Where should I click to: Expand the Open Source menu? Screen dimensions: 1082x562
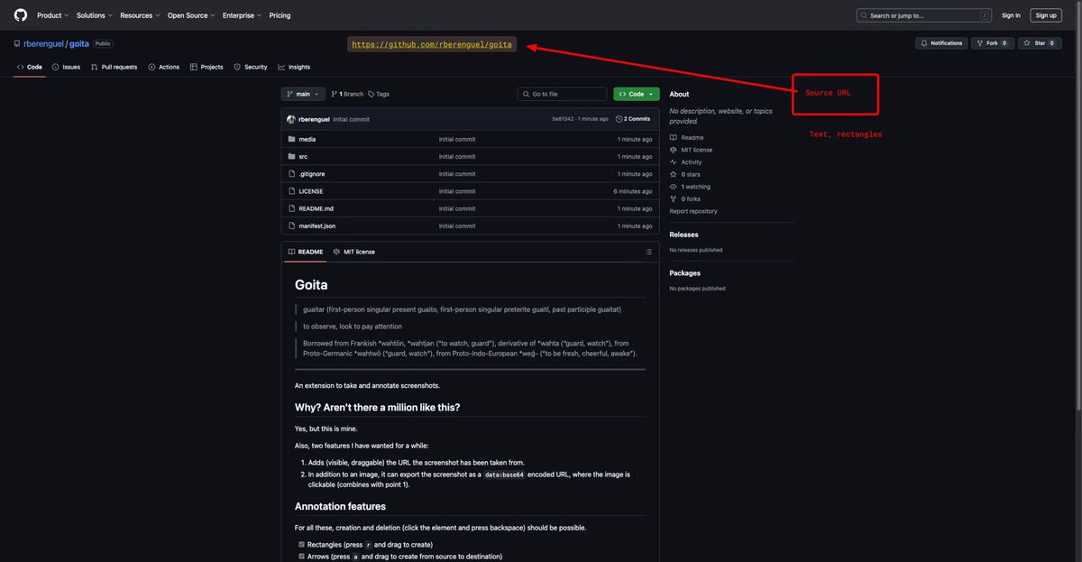[191, 15]
